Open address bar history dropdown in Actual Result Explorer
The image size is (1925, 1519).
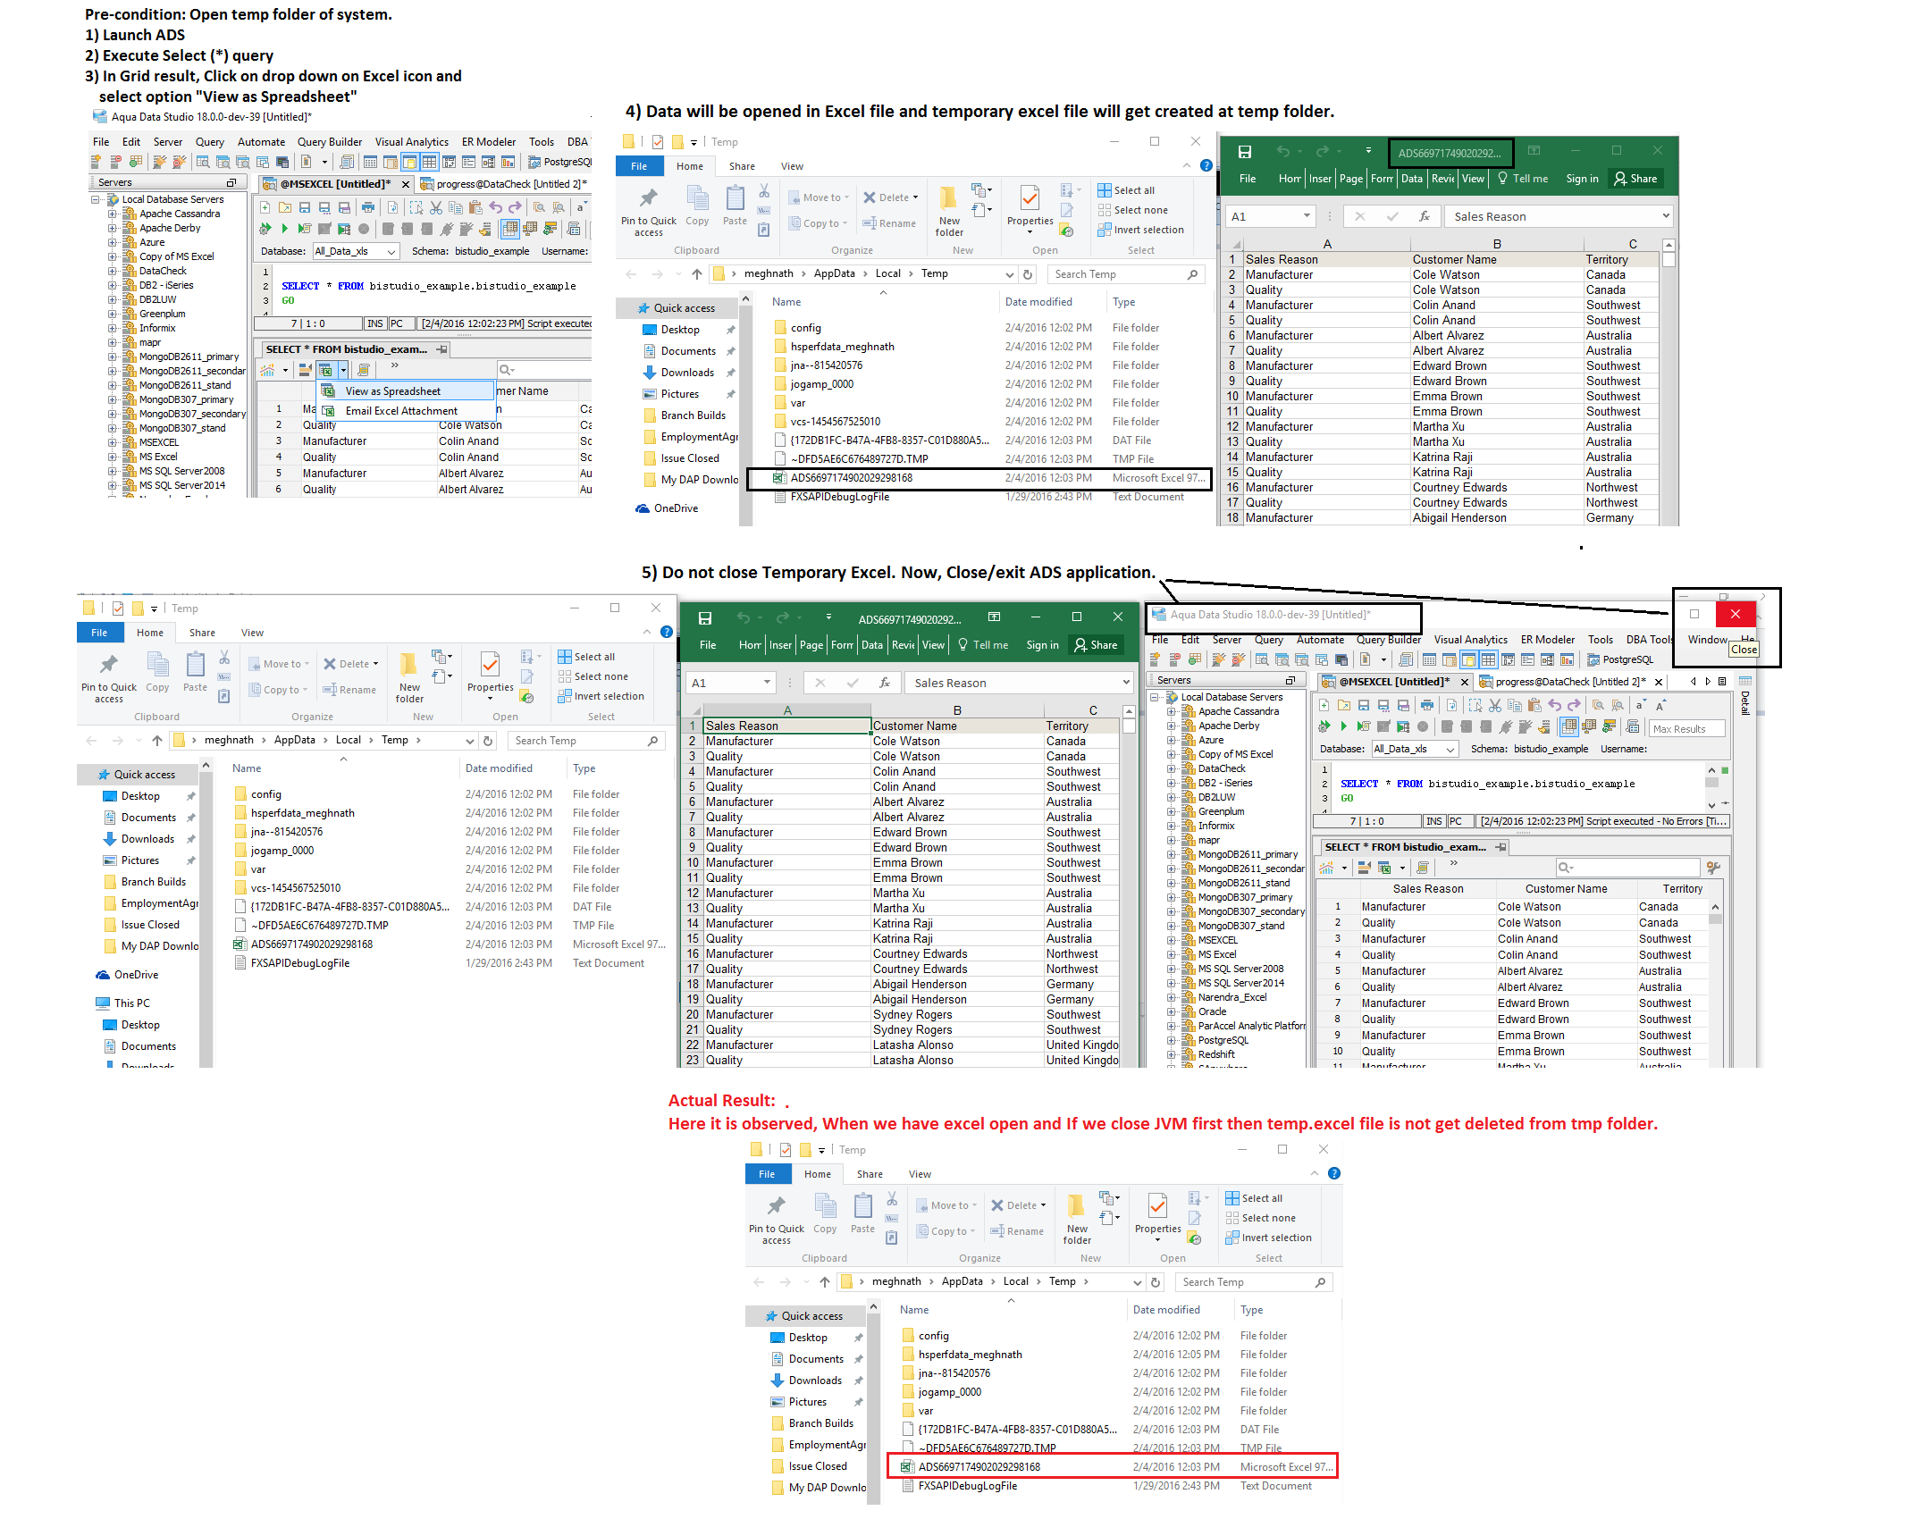(1138, 1282)
